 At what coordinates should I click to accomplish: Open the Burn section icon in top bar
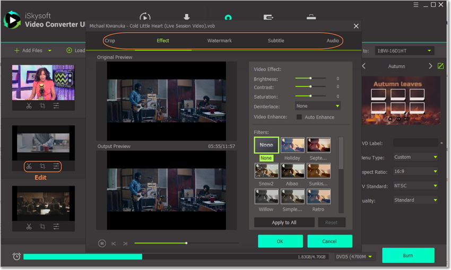[x=228, y=18]
